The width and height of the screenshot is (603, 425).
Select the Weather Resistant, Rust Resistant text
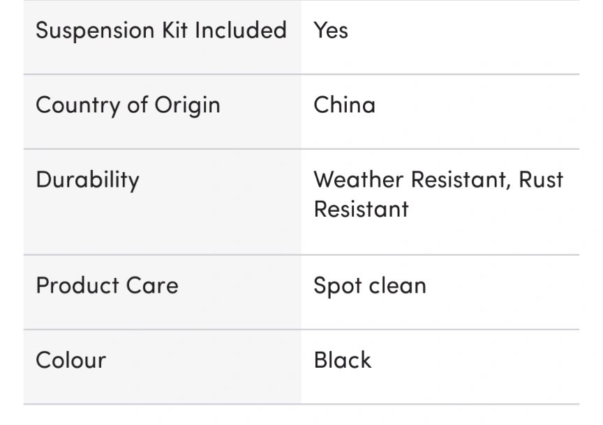438,194
